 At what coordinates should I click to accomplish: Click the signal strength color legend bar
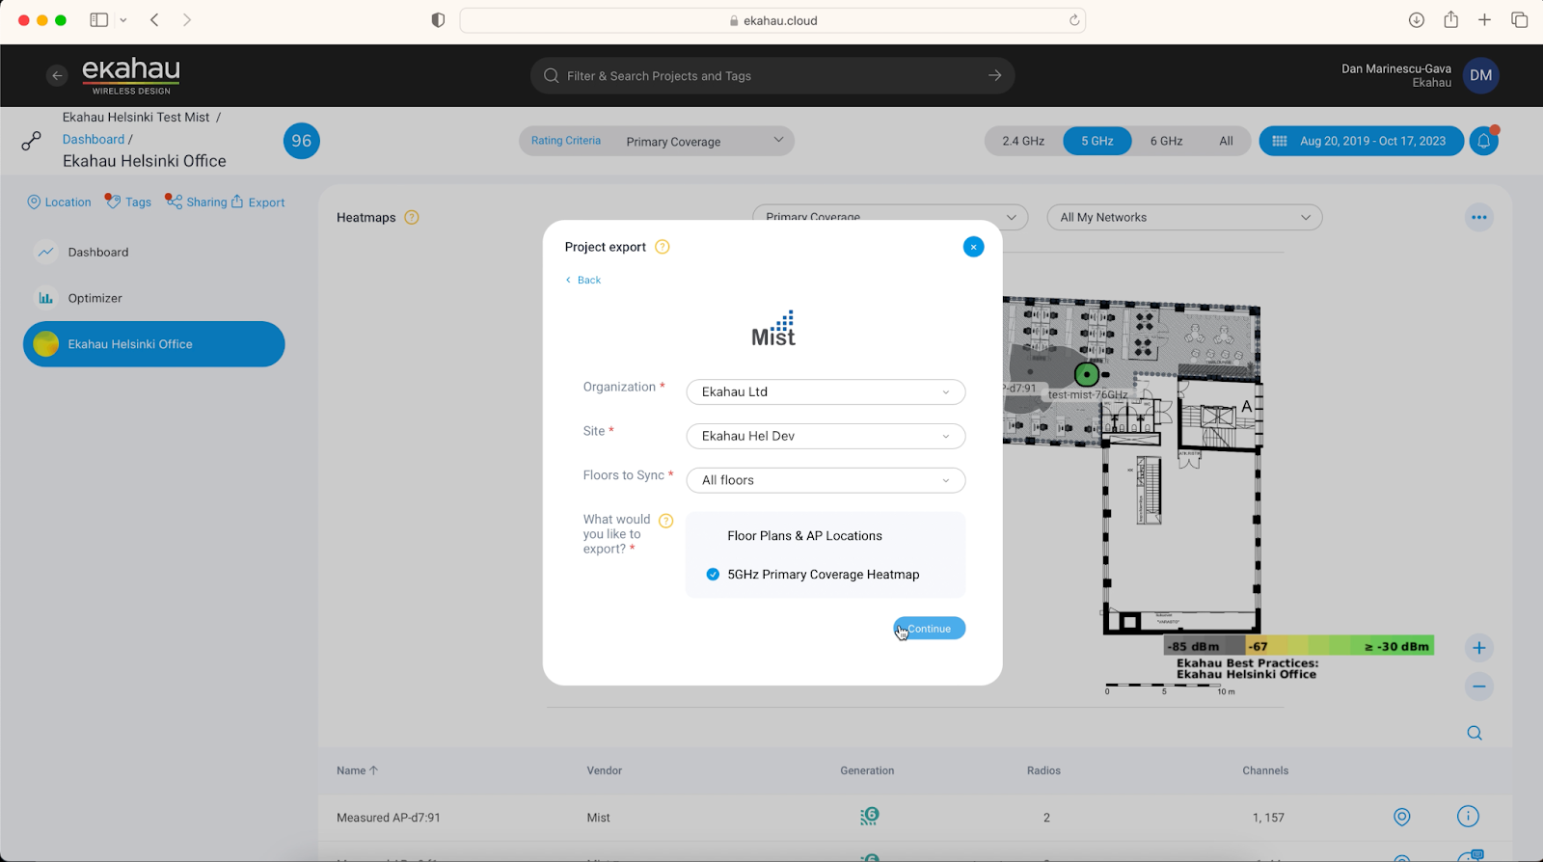(x=1299, y=646)
